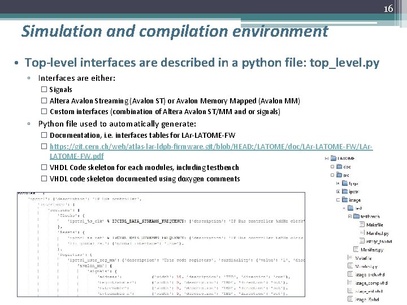This screenshot has width=407, height=305.
Task: Collapse the LATOME root folder node
Action: (x=327, y=158)
